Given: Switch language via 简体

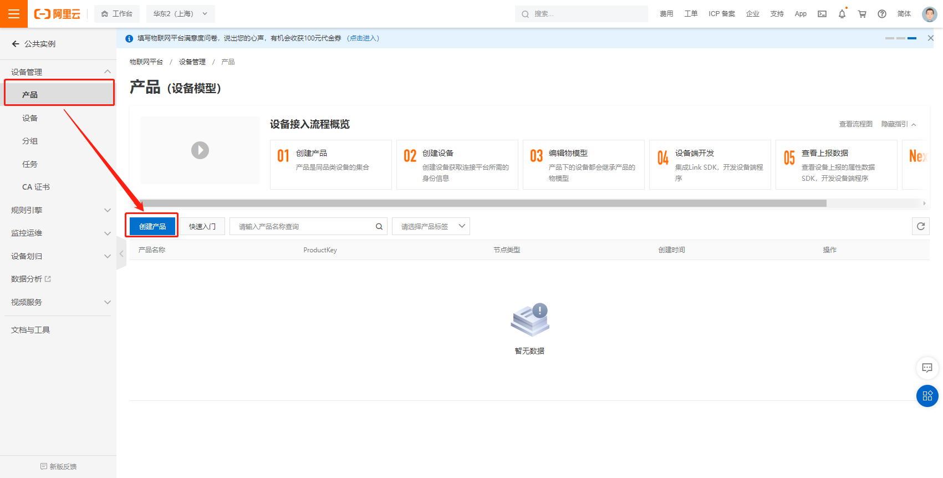Looking at the screenshot, I should tap(904, 14).
